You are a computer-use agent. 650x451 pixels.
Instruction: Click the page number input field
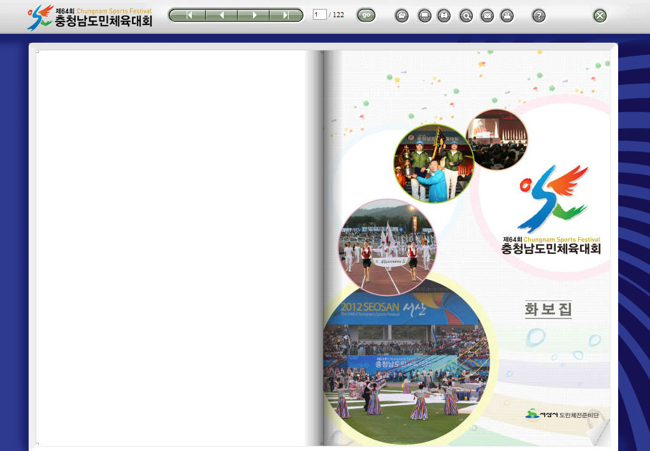(x=319, y=15)
